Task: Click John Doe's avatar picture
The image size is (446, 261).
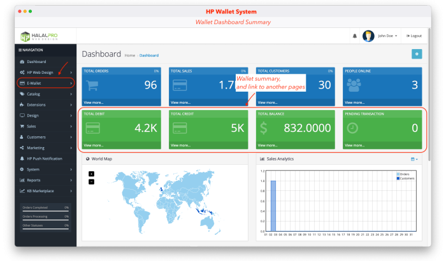Action: 368,36
